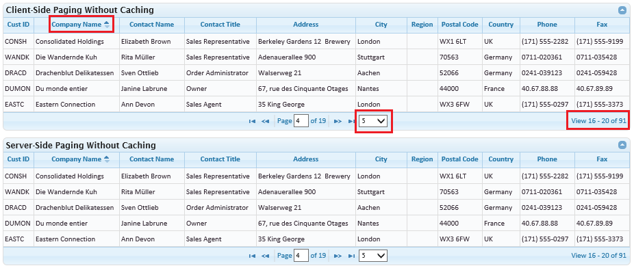The image size is (634, 268).
Task: Sort server-side grid by Company Name
Action: 77,159
